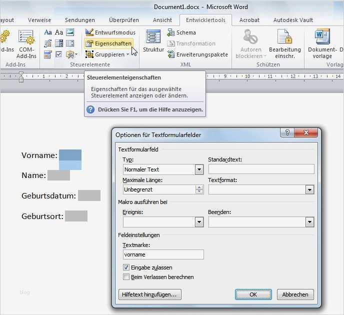Switch to the Verweise tab
This screenshot has height=315, width=344.
pyautogui.click(x=39, y=20)
